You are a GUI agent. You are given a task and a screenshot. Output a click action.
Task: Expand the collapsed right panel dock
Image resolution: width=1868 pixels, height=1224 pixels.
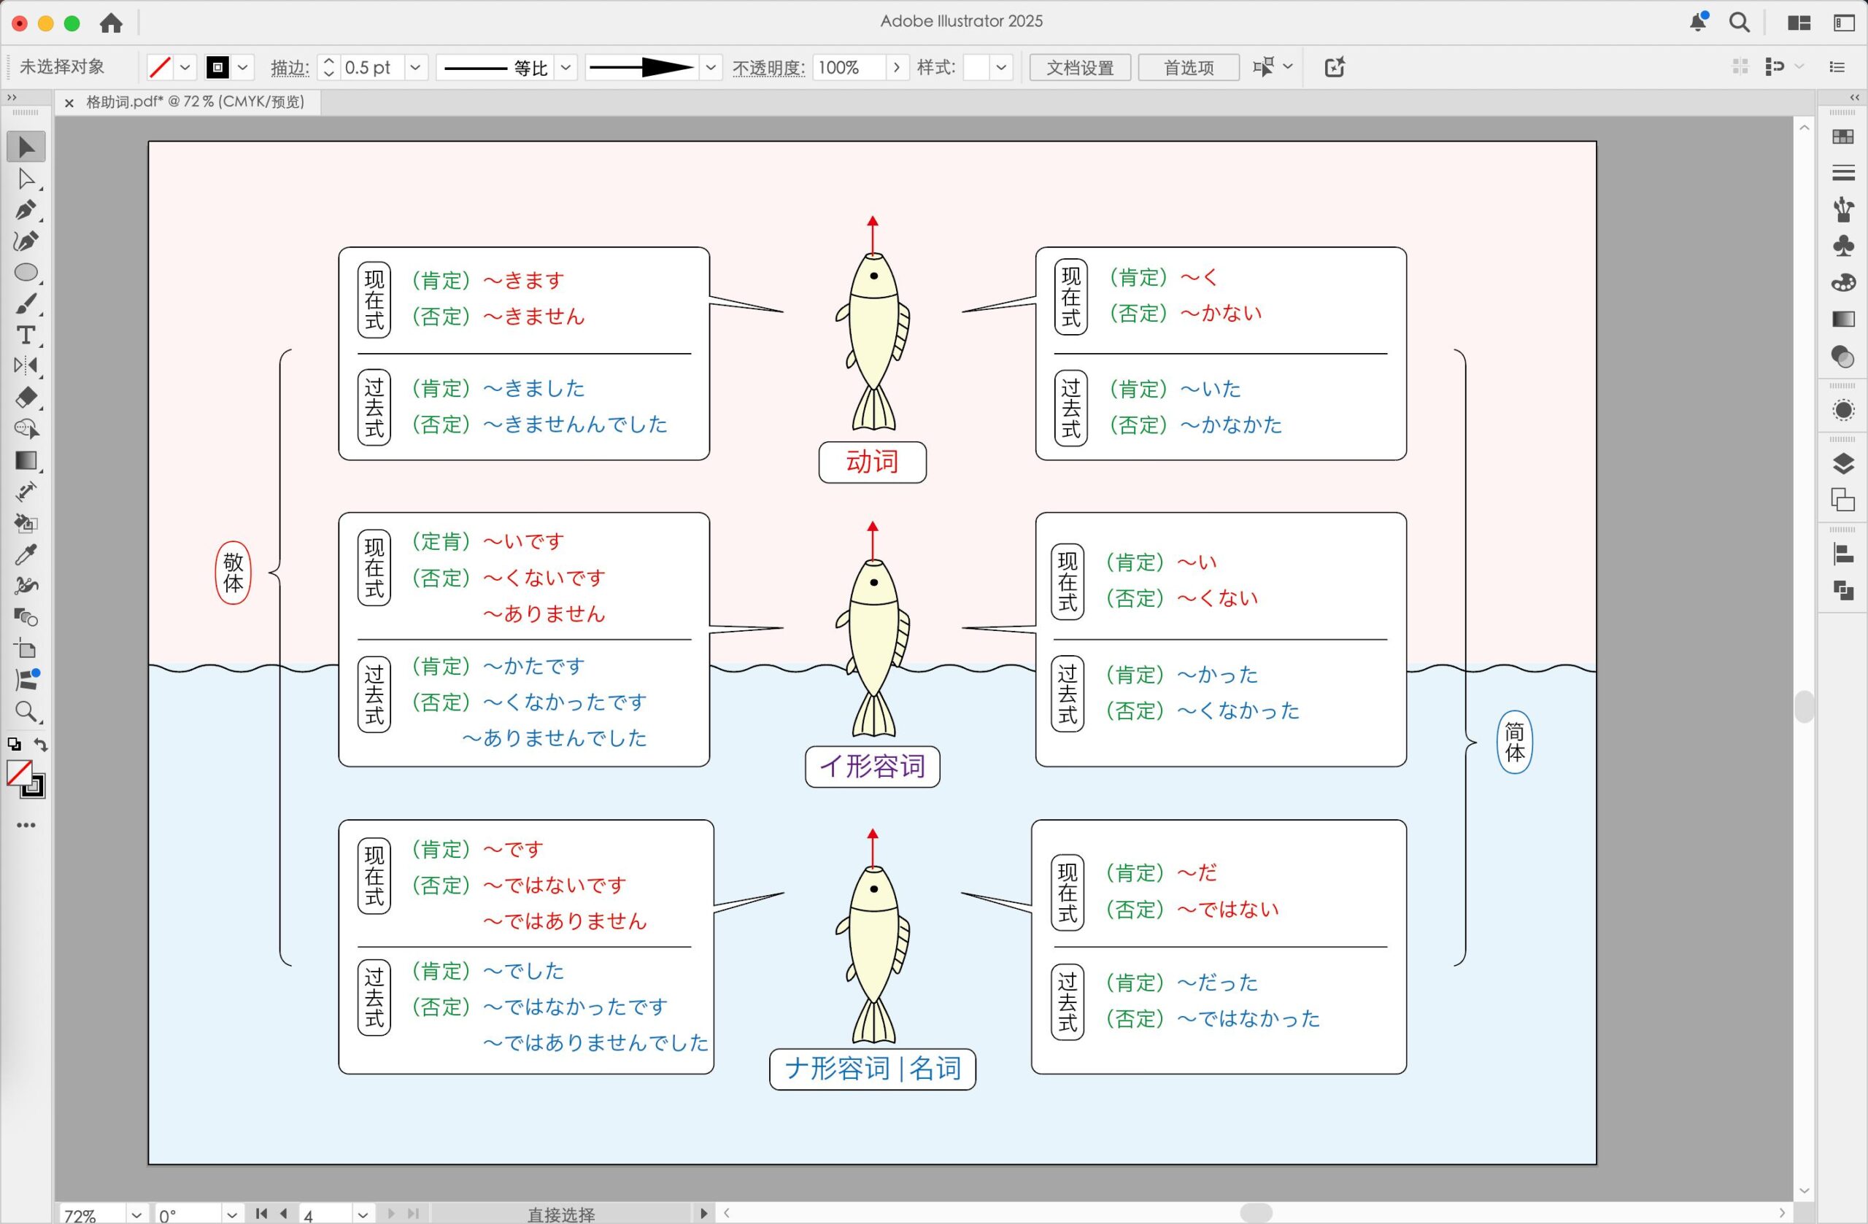[1855, 97]
